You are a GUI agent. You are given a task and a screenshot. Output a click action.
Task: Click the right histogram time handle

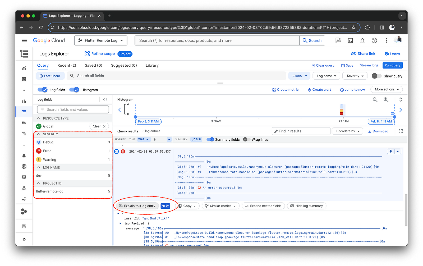(394, 117)
